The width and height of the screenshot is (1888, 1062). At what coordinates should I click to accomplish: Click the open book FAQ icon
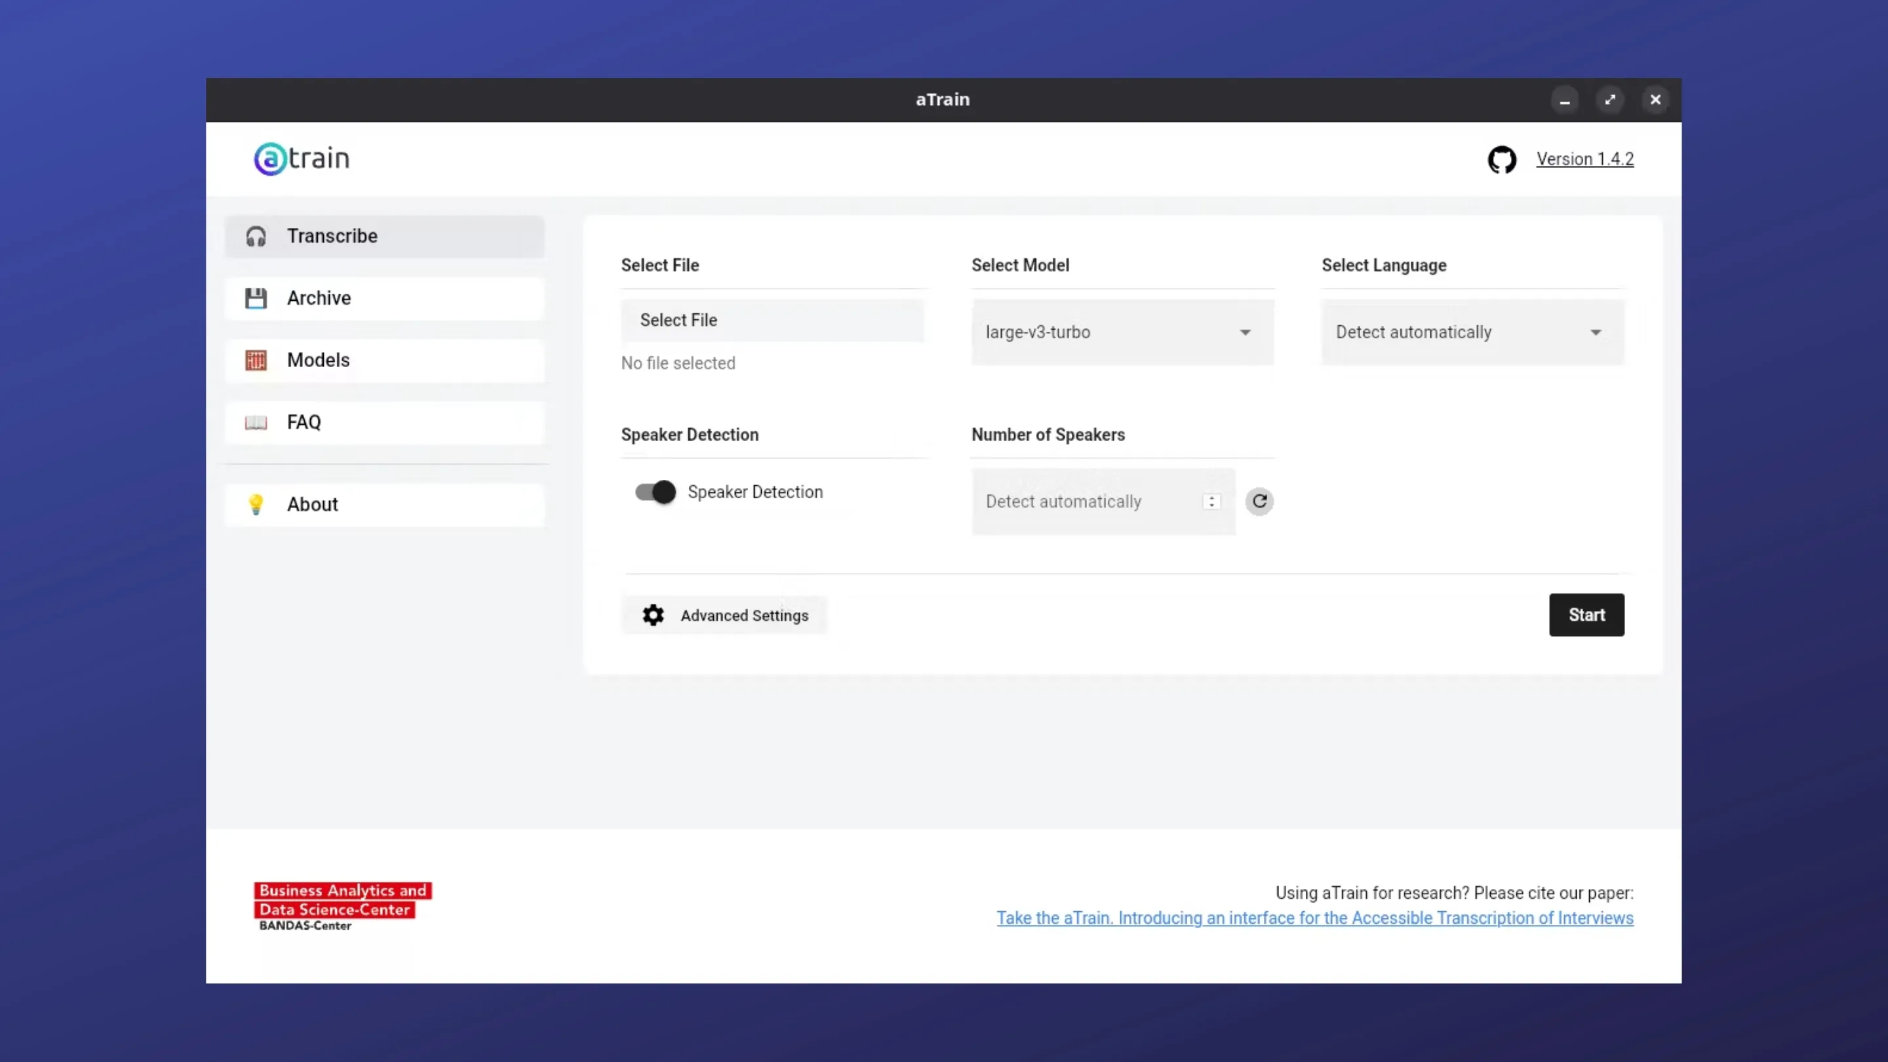pos(256,423)
